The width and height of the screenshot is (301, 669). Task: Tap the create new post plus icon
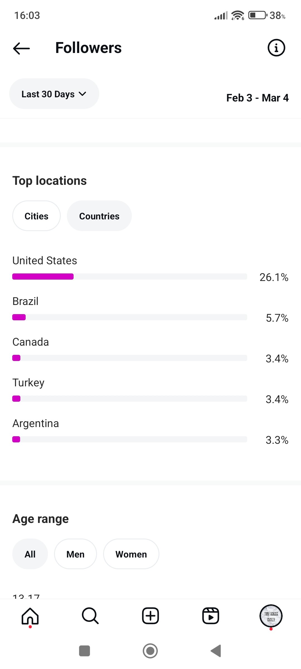point(151,616)
